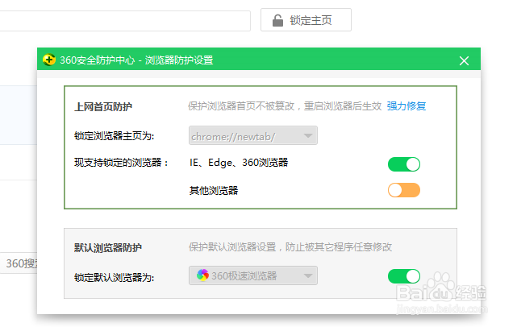Click the 上网首页防护 heading
This screenshot has width=517, height=327.
coord(103,106)
